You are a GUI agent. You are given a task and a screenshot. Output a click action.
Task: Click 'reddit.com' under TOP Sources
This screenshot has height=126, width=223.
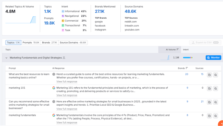[131, 22]
